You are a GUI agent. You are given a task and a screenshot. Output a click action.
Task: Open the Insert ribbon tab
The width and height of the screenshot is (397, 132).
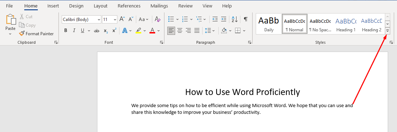point(53,6)
